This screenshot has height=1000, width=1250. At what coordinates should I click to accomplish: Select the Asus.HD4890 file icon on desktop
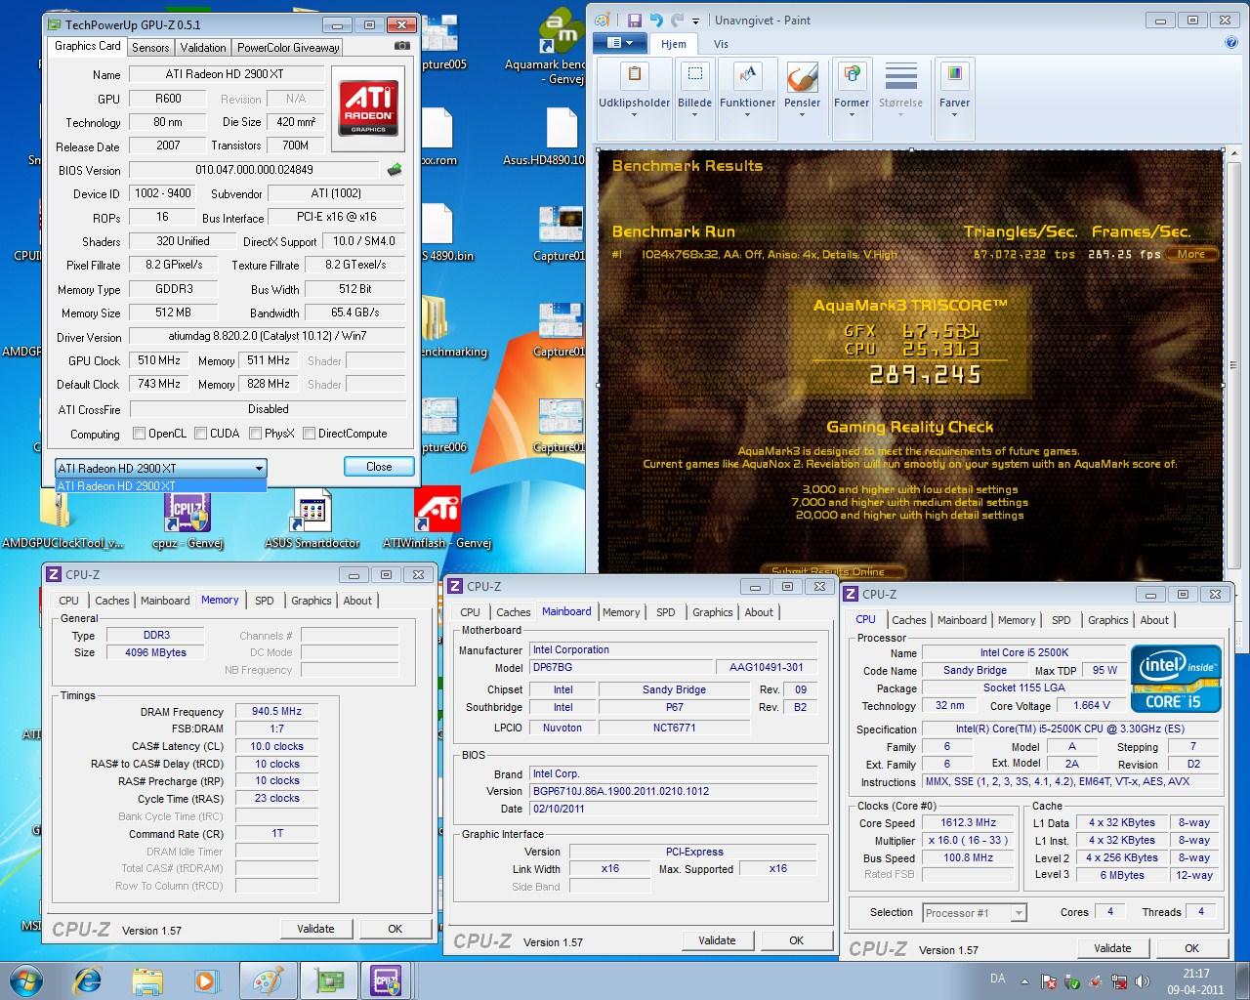point(559,137)
